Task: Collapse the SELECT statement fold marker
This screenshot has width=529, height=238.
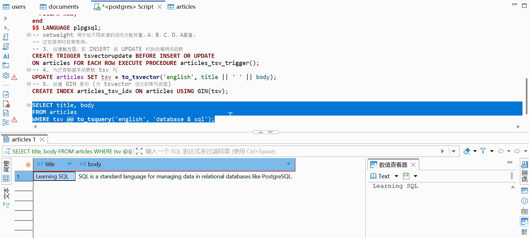Action: [29, 105]
